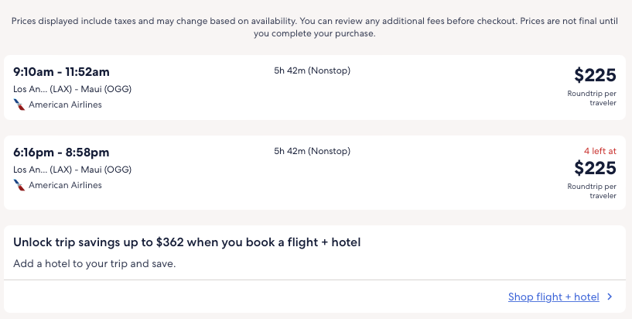Click the prices disclaimer text at top
The height and width of the screenshot is (319, 632).
316,27
